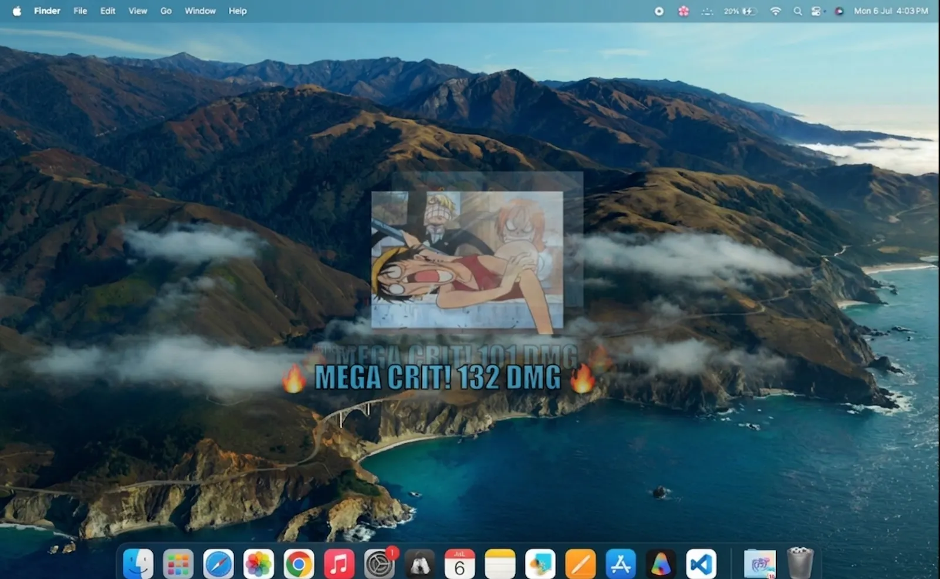Viewport: 940px width, 579px height.
Task: Open the File menu
Action: (x=80, y=11)
